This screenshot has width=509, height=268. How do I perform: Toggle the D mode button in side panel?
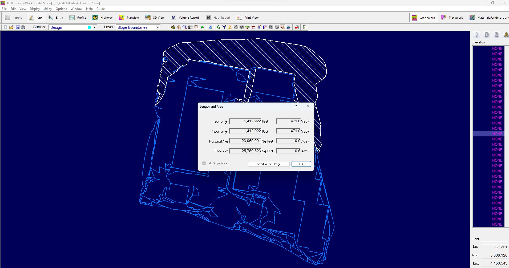tap(487, 35)
